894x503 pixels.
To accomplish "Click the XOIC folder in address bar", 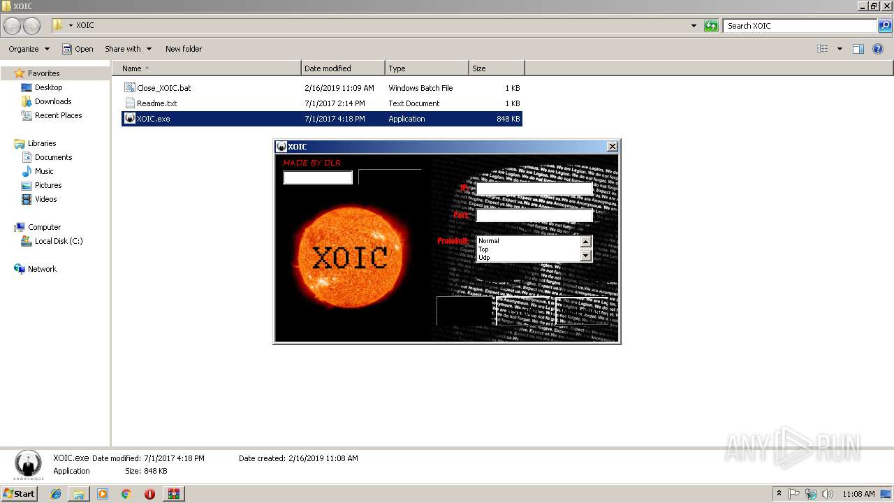I will click(x=85, y=26).
